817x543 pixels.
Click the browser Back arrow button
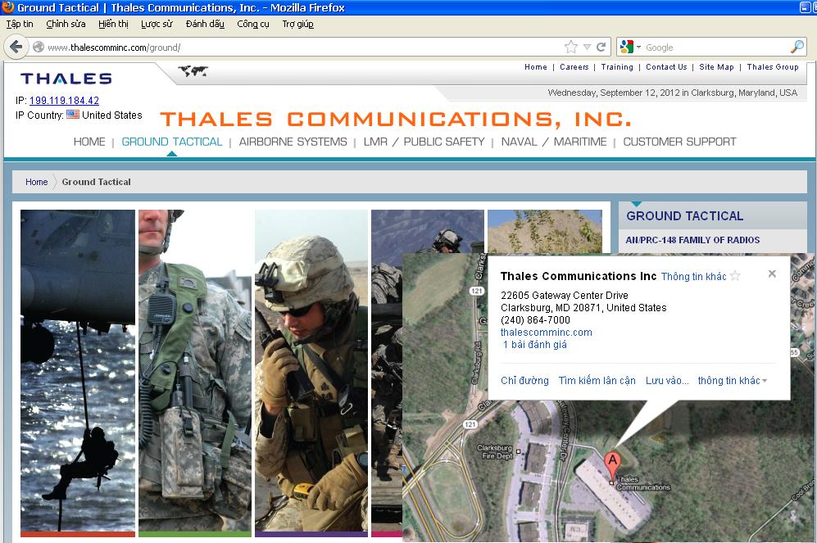[x=16, y=47]
